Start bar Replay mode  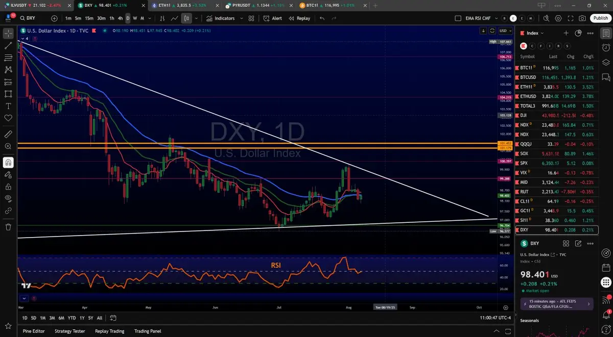click(299, 18)
